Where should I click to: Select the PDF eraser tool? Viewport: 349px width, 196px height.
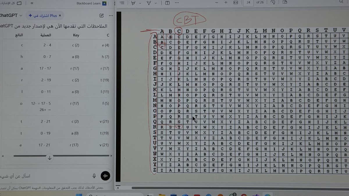149,3
